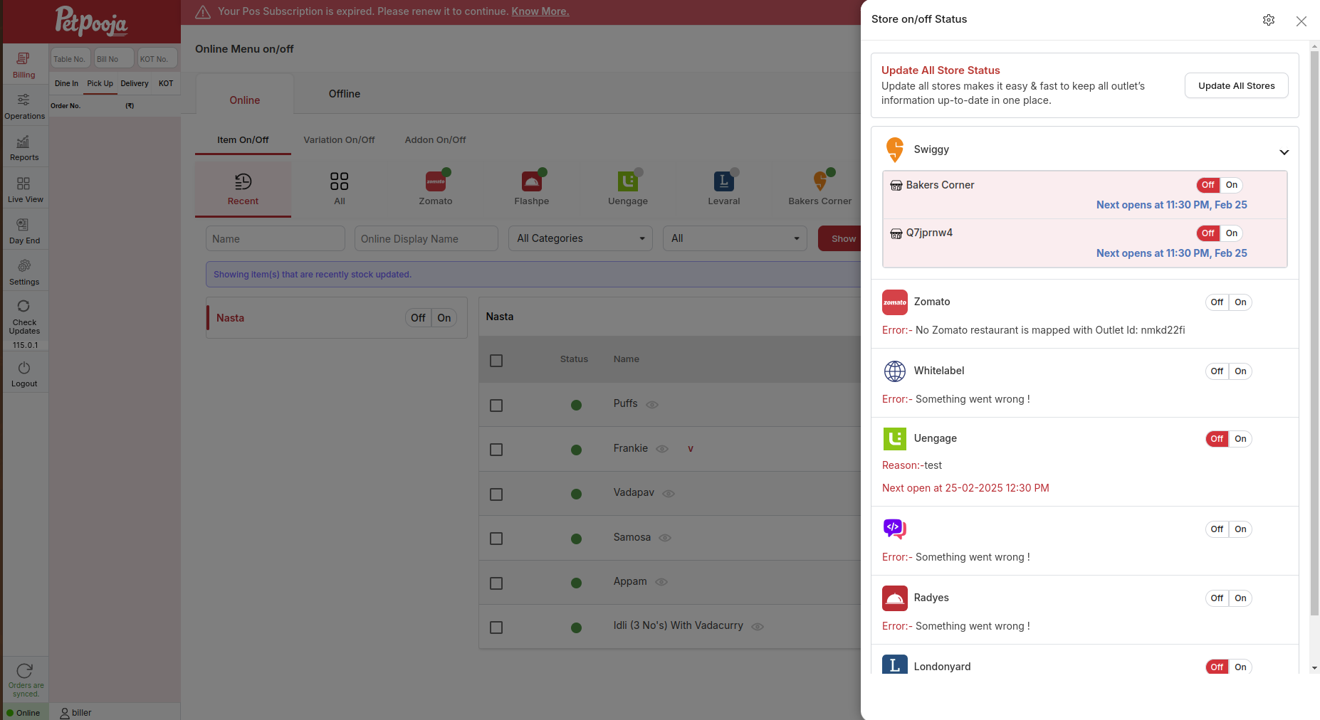Open Reports from the sidebar

pos(24,147)
